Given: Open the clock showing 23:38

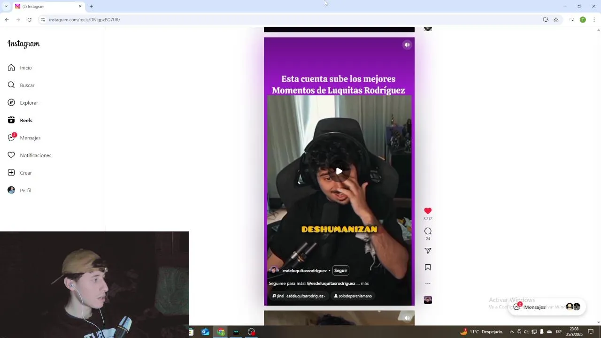Looking at the screenshot, I should (x=574, y=332).
